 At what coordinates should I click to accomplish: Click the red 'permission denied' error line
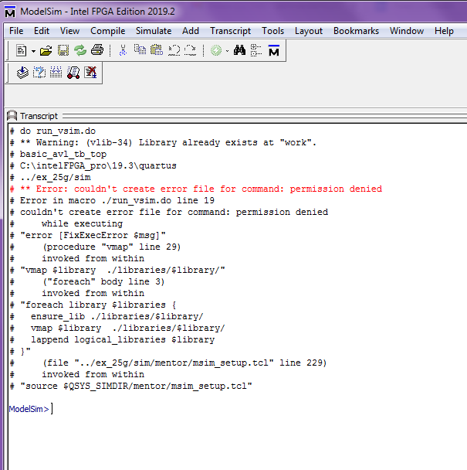pos(196,189)
